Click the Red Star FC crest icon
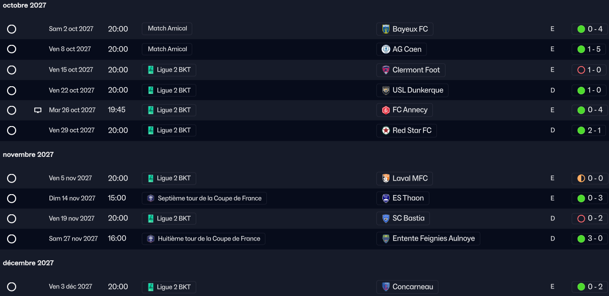 coord(386,131)
